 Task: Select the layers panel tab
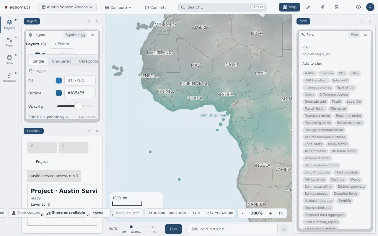(x=32, y=21)
